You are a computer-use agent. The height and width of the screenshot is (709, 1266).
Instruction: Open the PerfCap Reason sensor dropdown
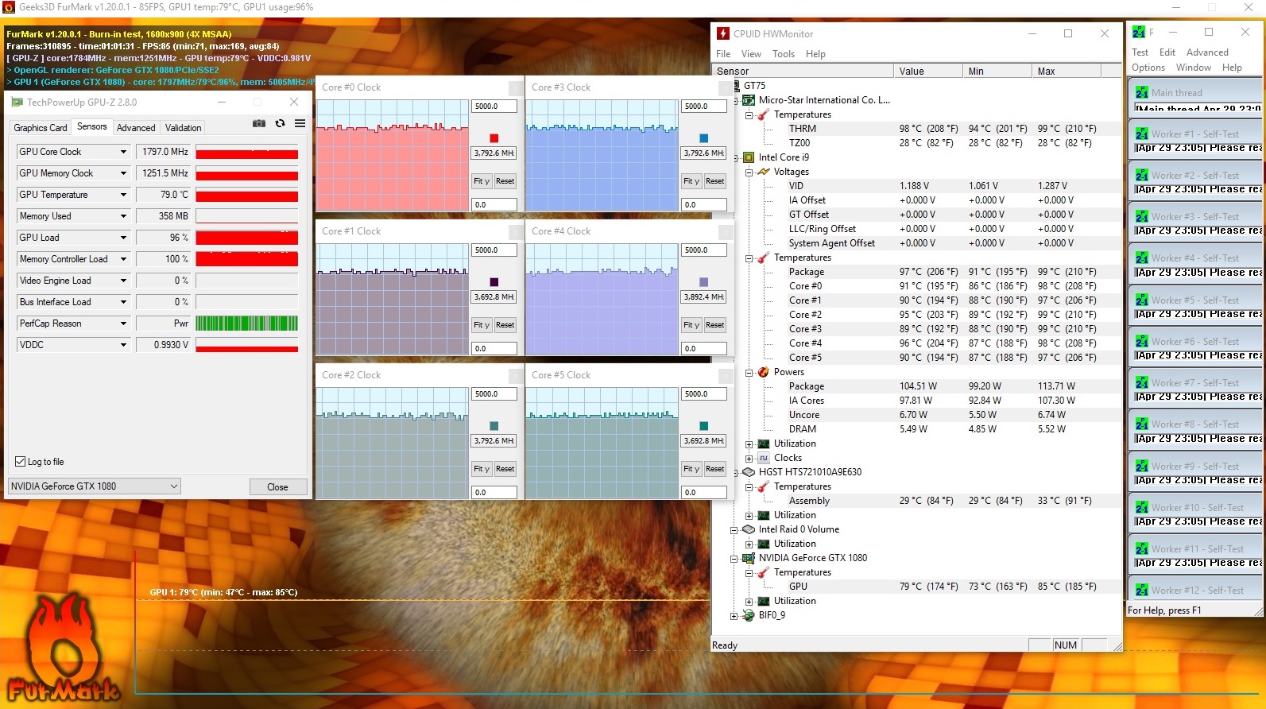point(123,324)
